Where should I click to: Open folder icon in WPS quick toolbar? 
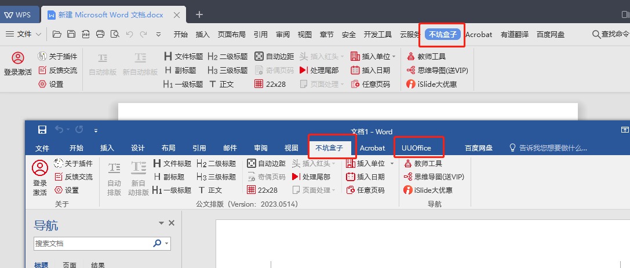pos(57,34)
